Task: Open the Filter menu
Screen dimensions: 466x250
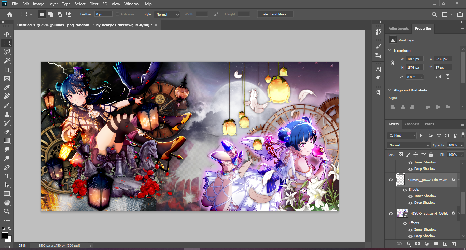Action: (x=93, y=4)
